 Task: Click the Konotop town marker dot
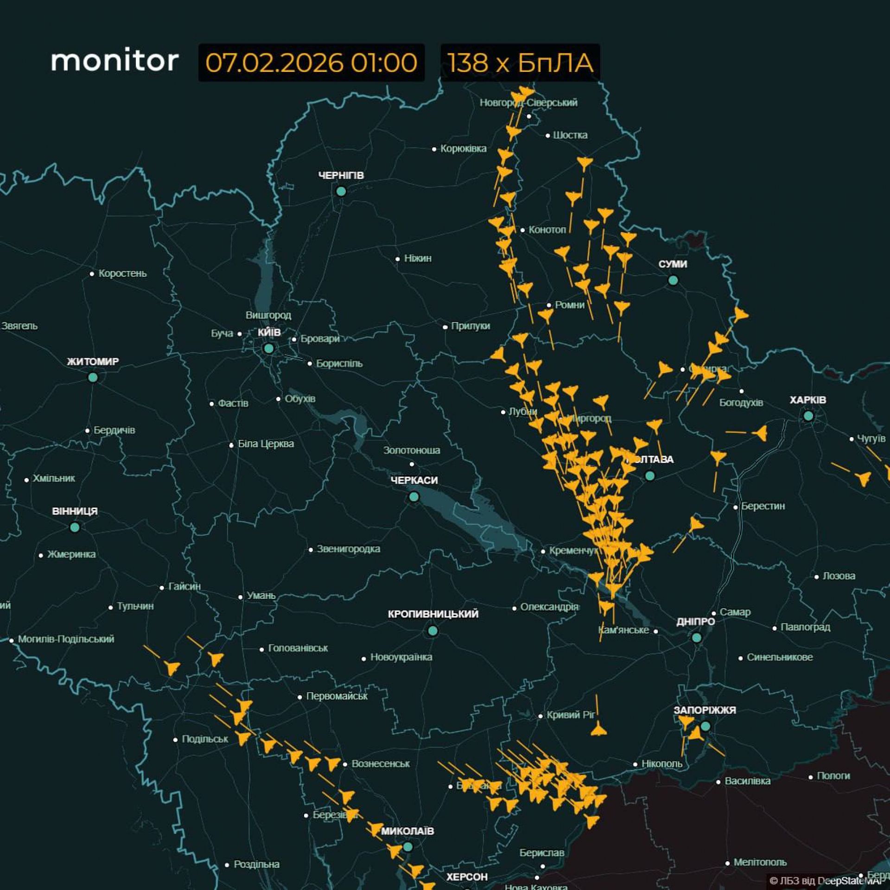(x=522, y=230)
